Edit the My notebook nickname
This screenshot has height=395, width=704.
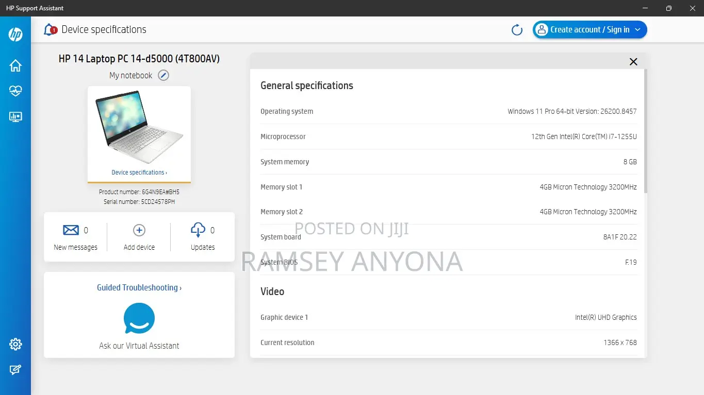pyautogui.click(x=163, y=75)
